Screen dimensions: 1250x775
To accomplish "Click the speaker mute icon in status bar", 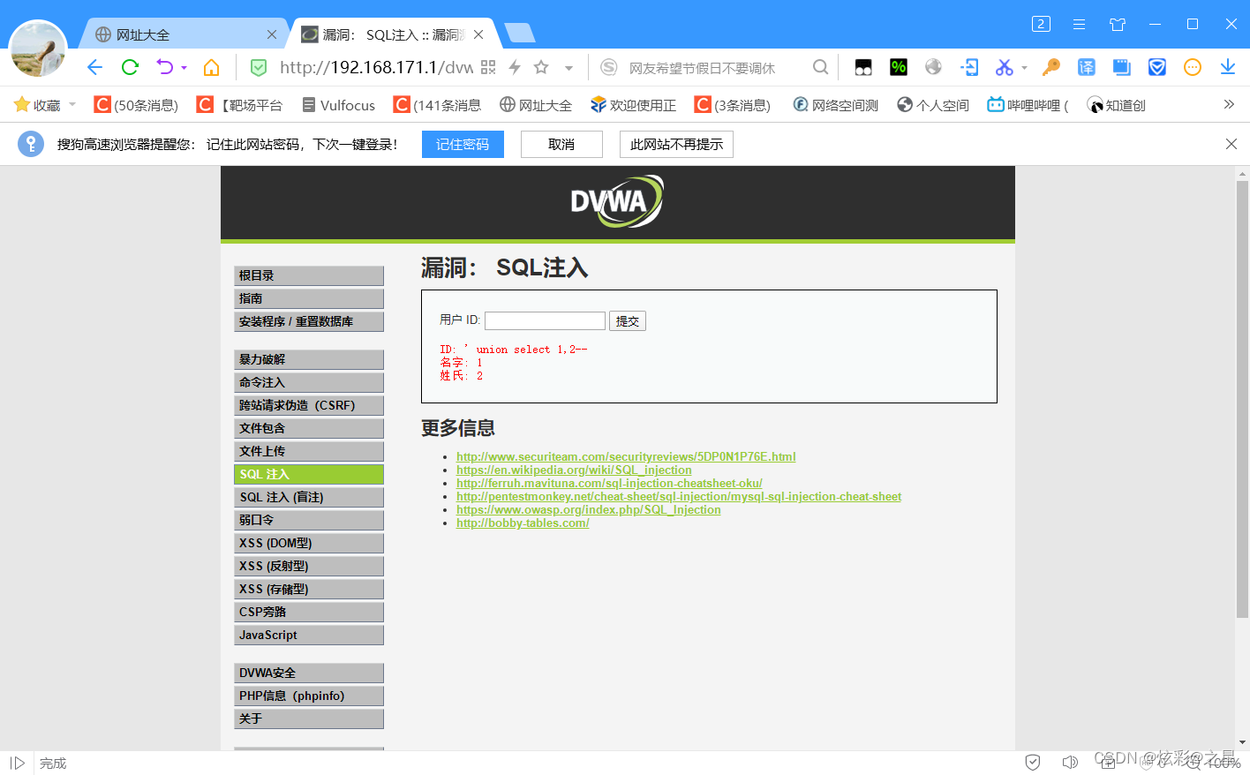I will coord(1070,762).
